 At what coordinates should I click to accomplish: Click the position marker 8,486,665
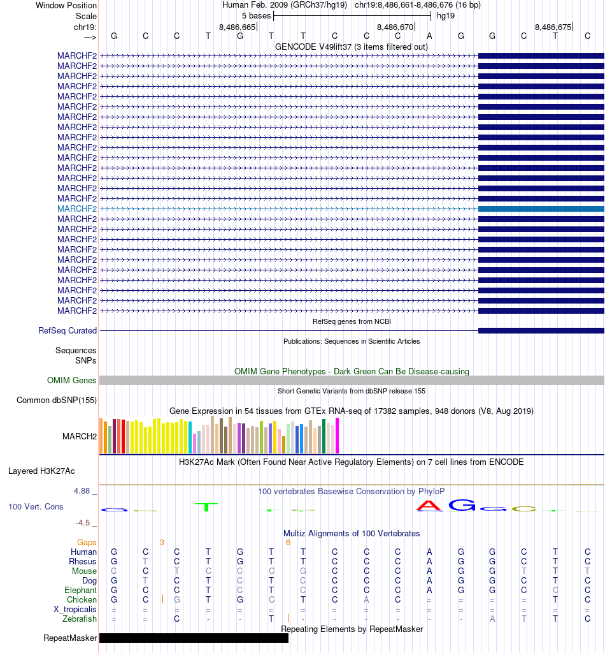point(238,27)
